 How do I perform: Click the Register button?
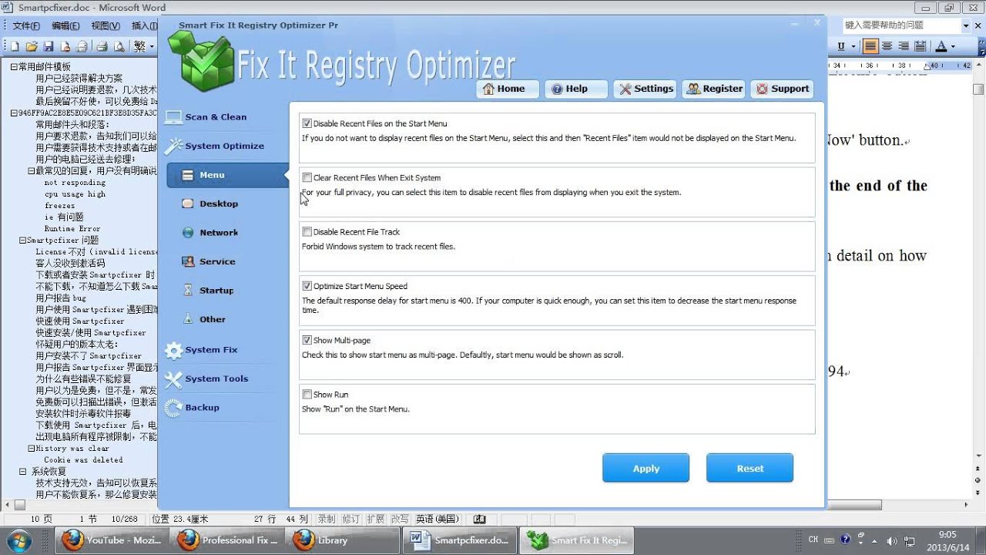coord(713,89)
